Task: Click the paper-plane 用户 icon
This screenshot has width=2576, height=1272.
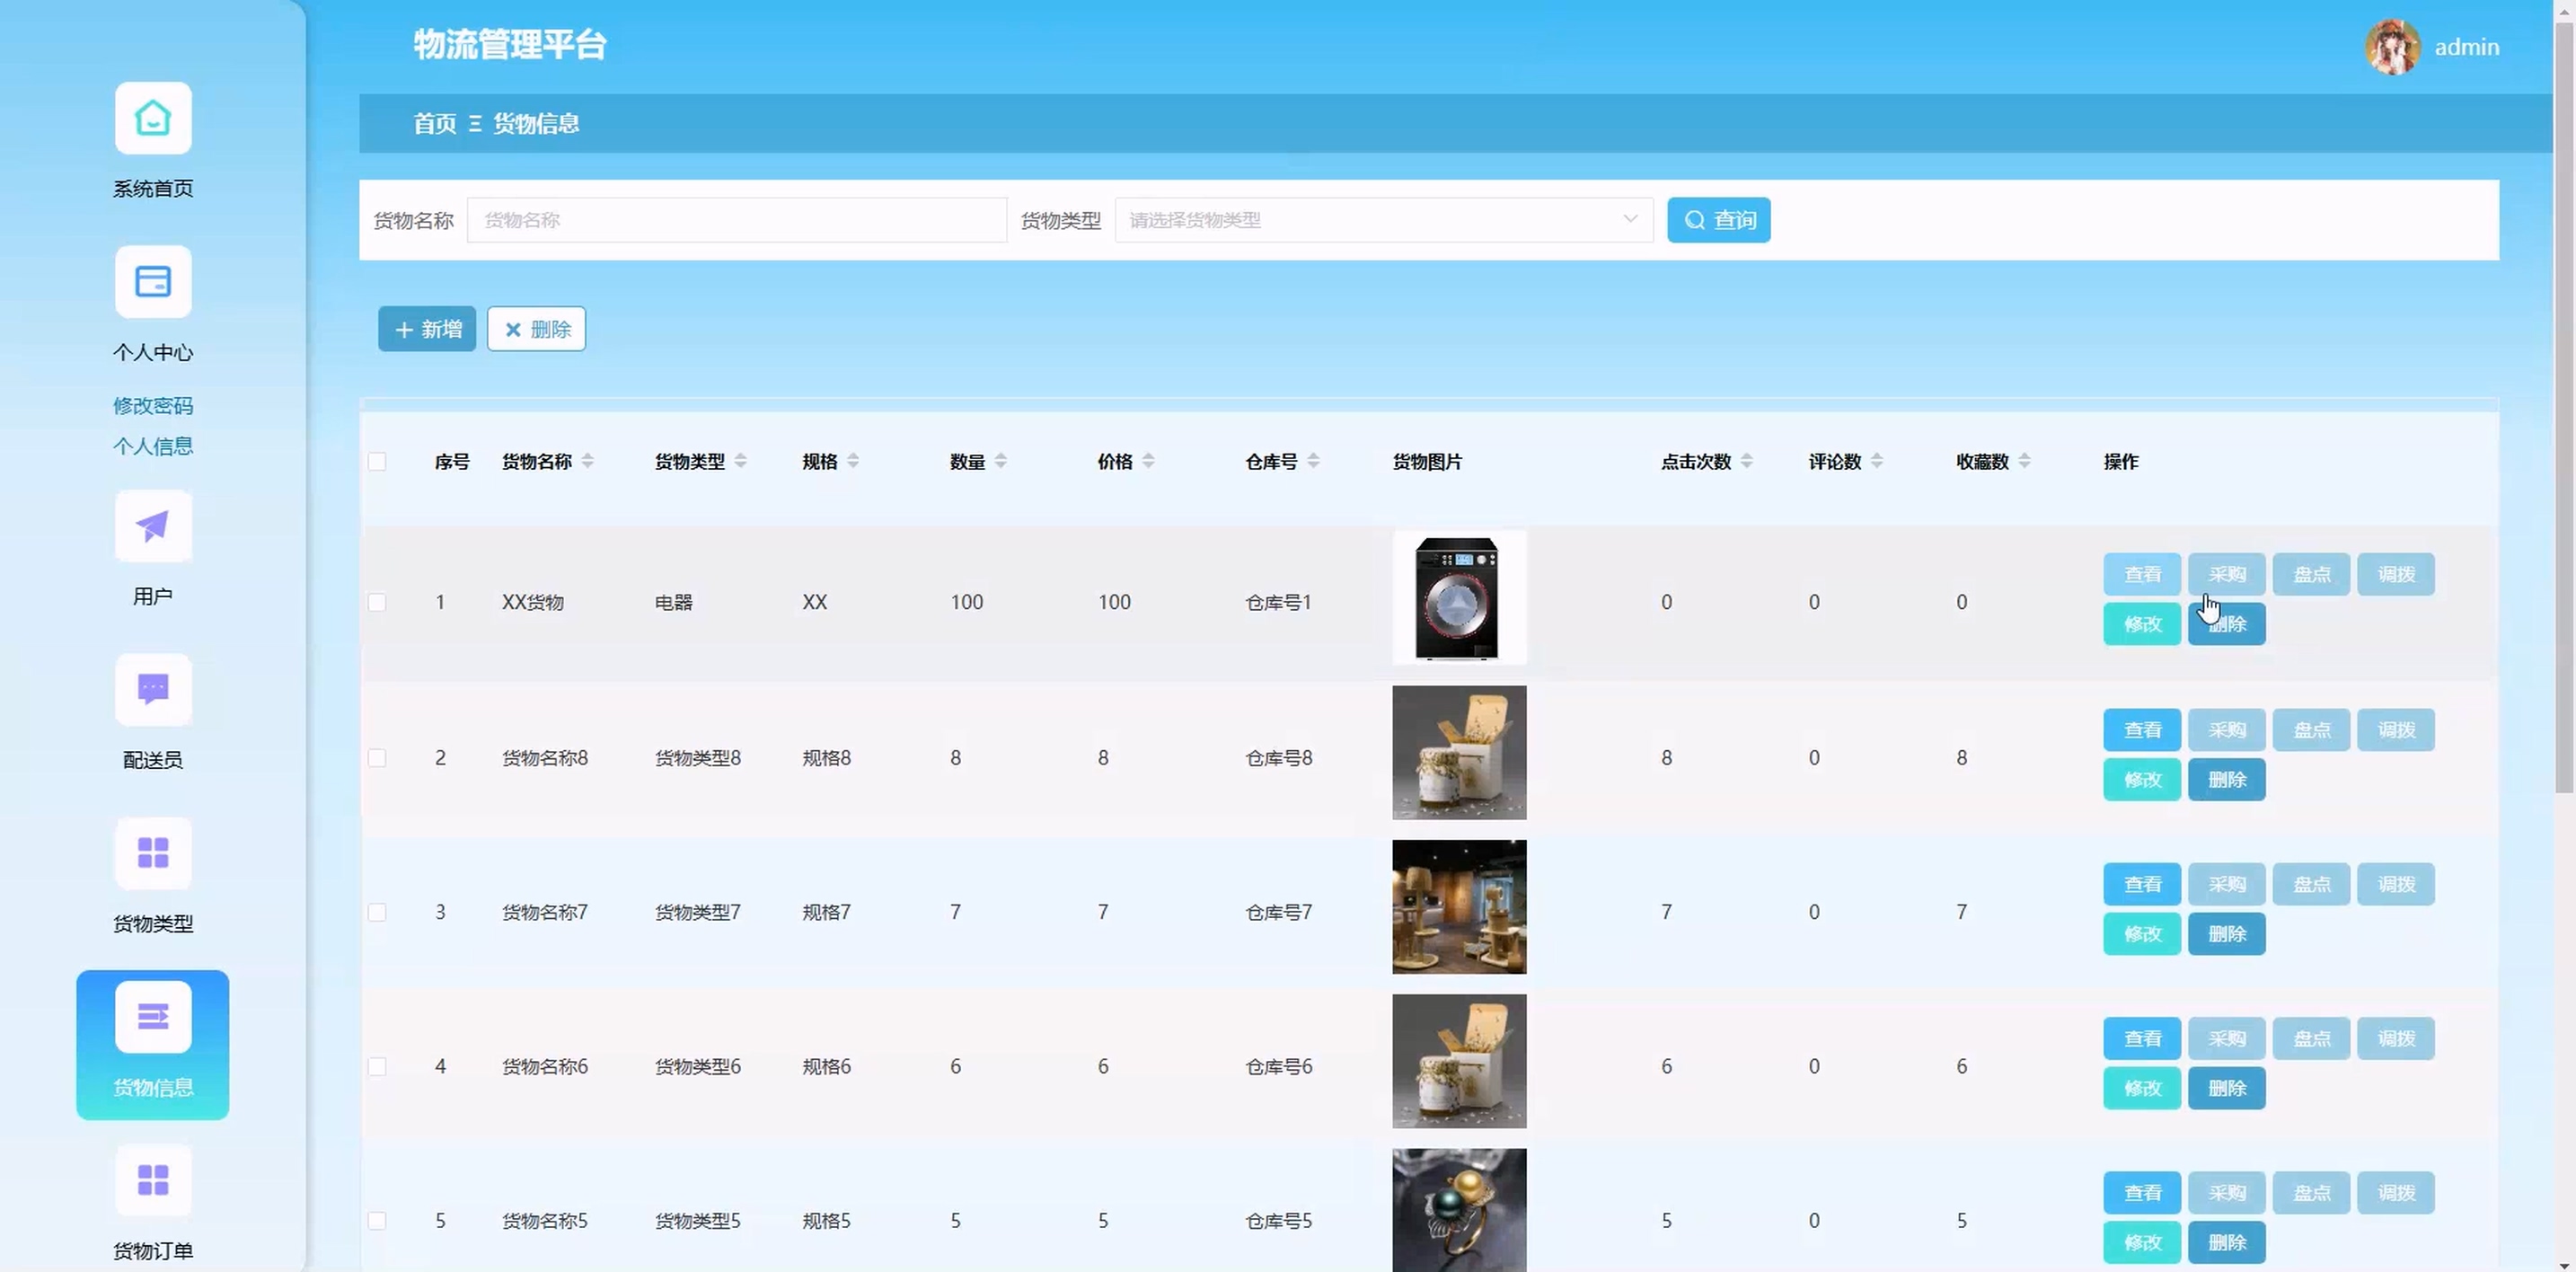Action: point(152,526)
